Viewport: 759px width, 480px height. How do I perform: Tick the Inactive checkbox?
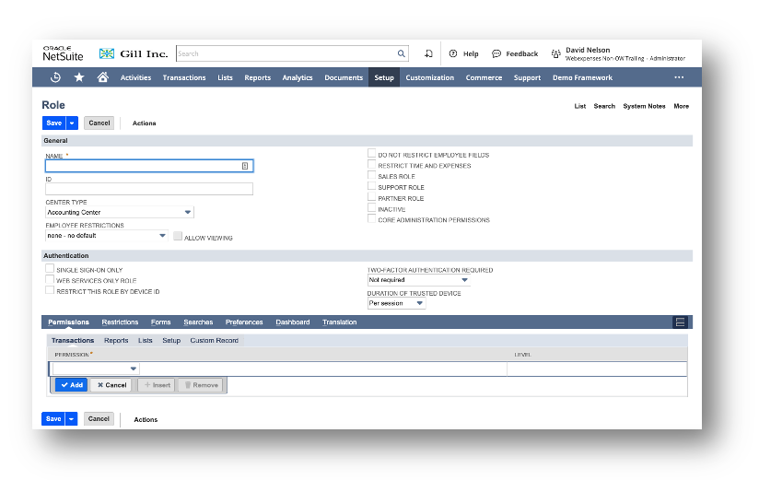372,208
